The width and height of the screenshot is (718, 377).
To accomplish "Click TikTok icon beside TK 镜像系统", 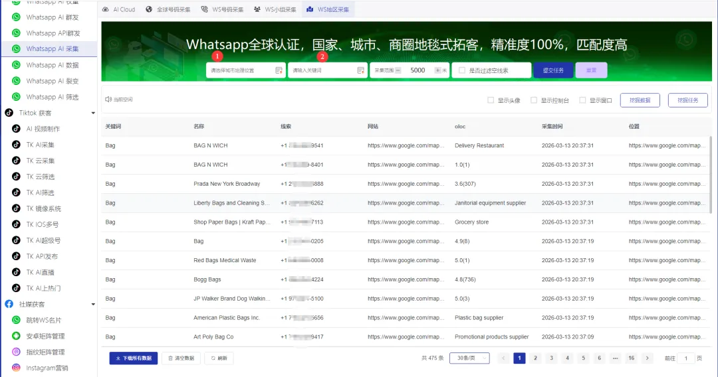I will coord(16,208).
